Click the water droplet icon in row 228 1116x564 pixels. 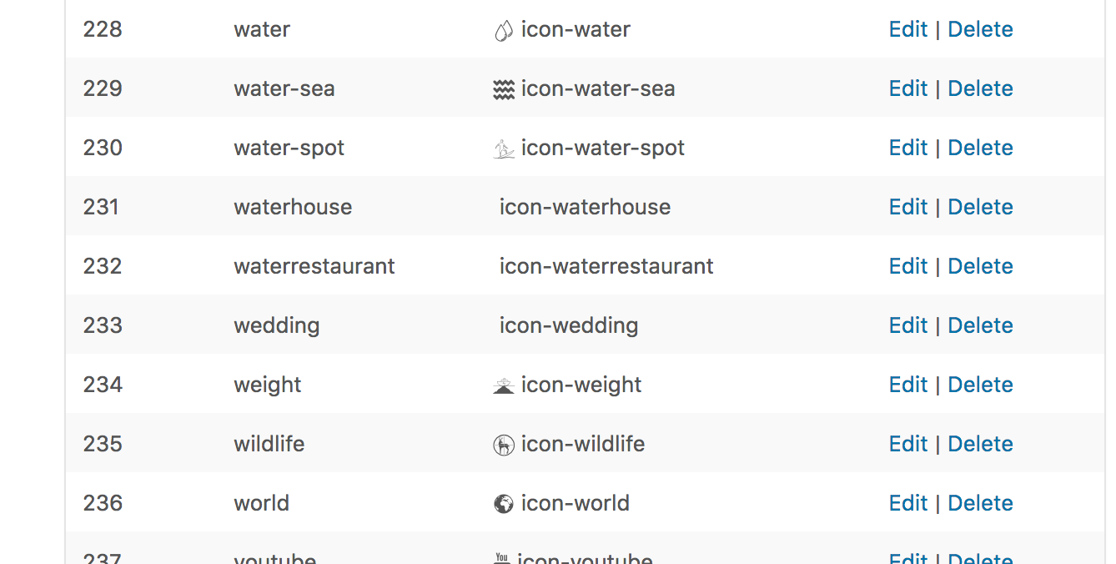coord(503,31)
